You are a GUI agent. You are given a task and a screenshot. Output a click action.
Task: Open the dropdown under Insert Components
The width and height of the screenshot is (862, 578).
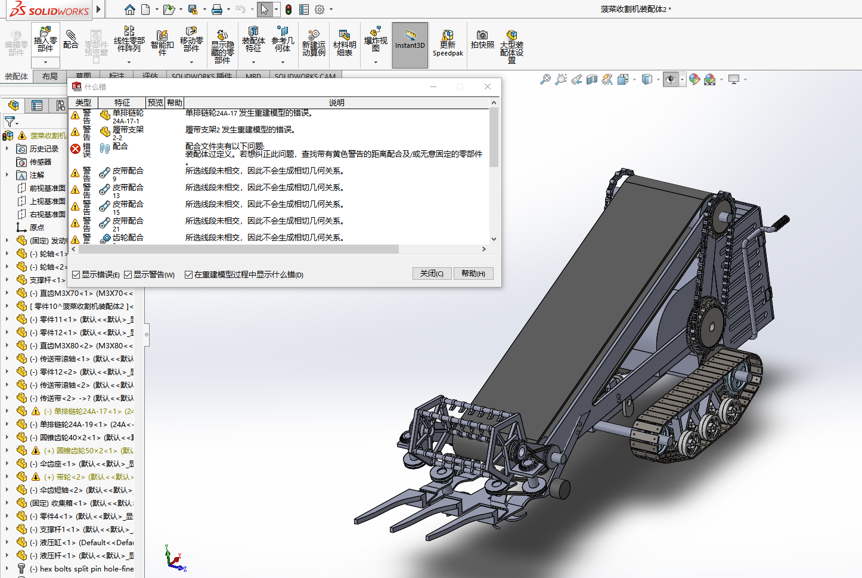tap(45, 61)
